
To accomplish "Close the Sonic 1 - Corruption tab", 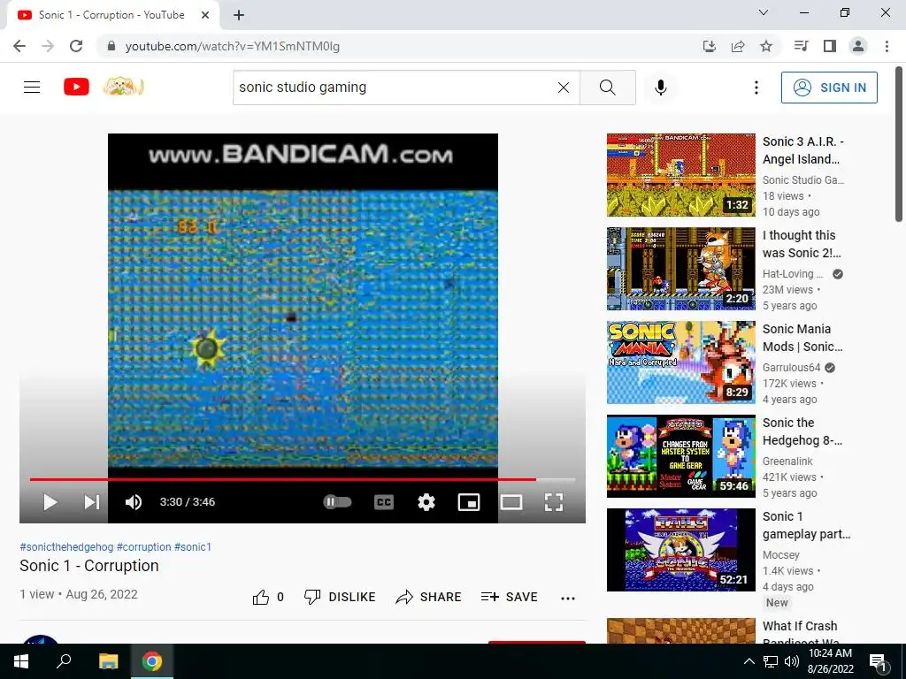I will pyautogui.click(x=205, y=15).
